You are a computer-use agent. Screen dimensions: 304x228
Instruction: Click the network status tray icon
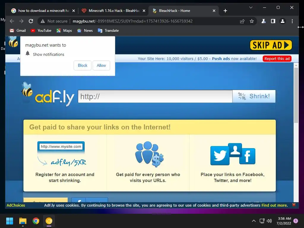(262, 221)
